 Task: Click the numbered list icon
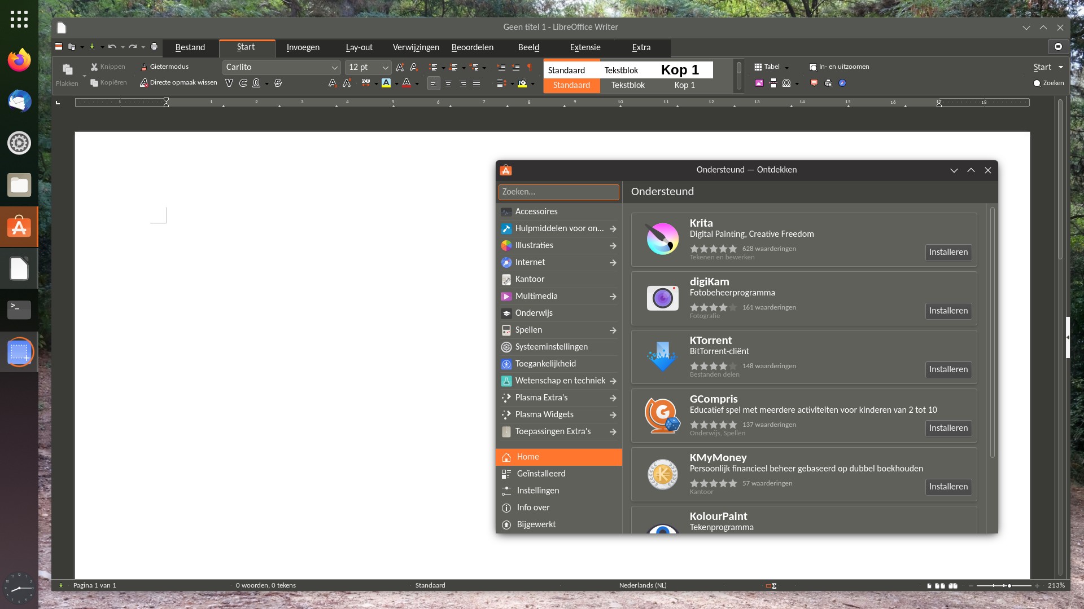[453, 67]
